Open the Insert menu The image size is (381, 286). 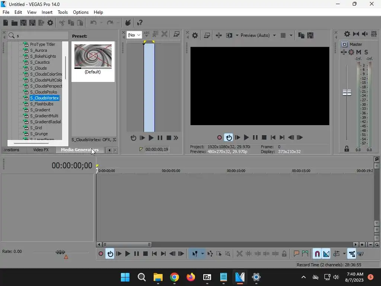(47, 12)
